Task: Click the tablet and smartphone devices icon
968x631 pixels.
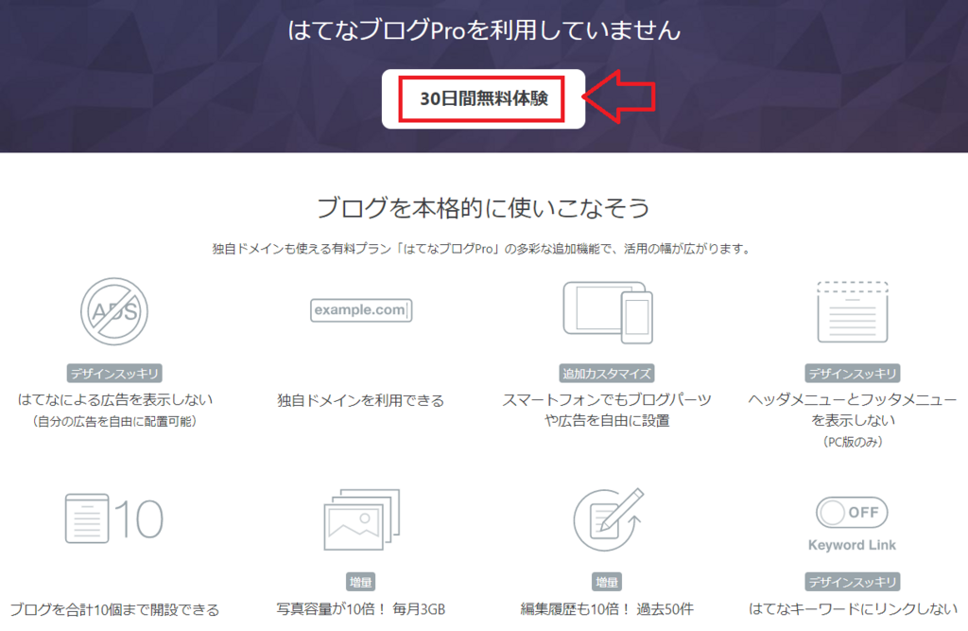Action: 608,312
